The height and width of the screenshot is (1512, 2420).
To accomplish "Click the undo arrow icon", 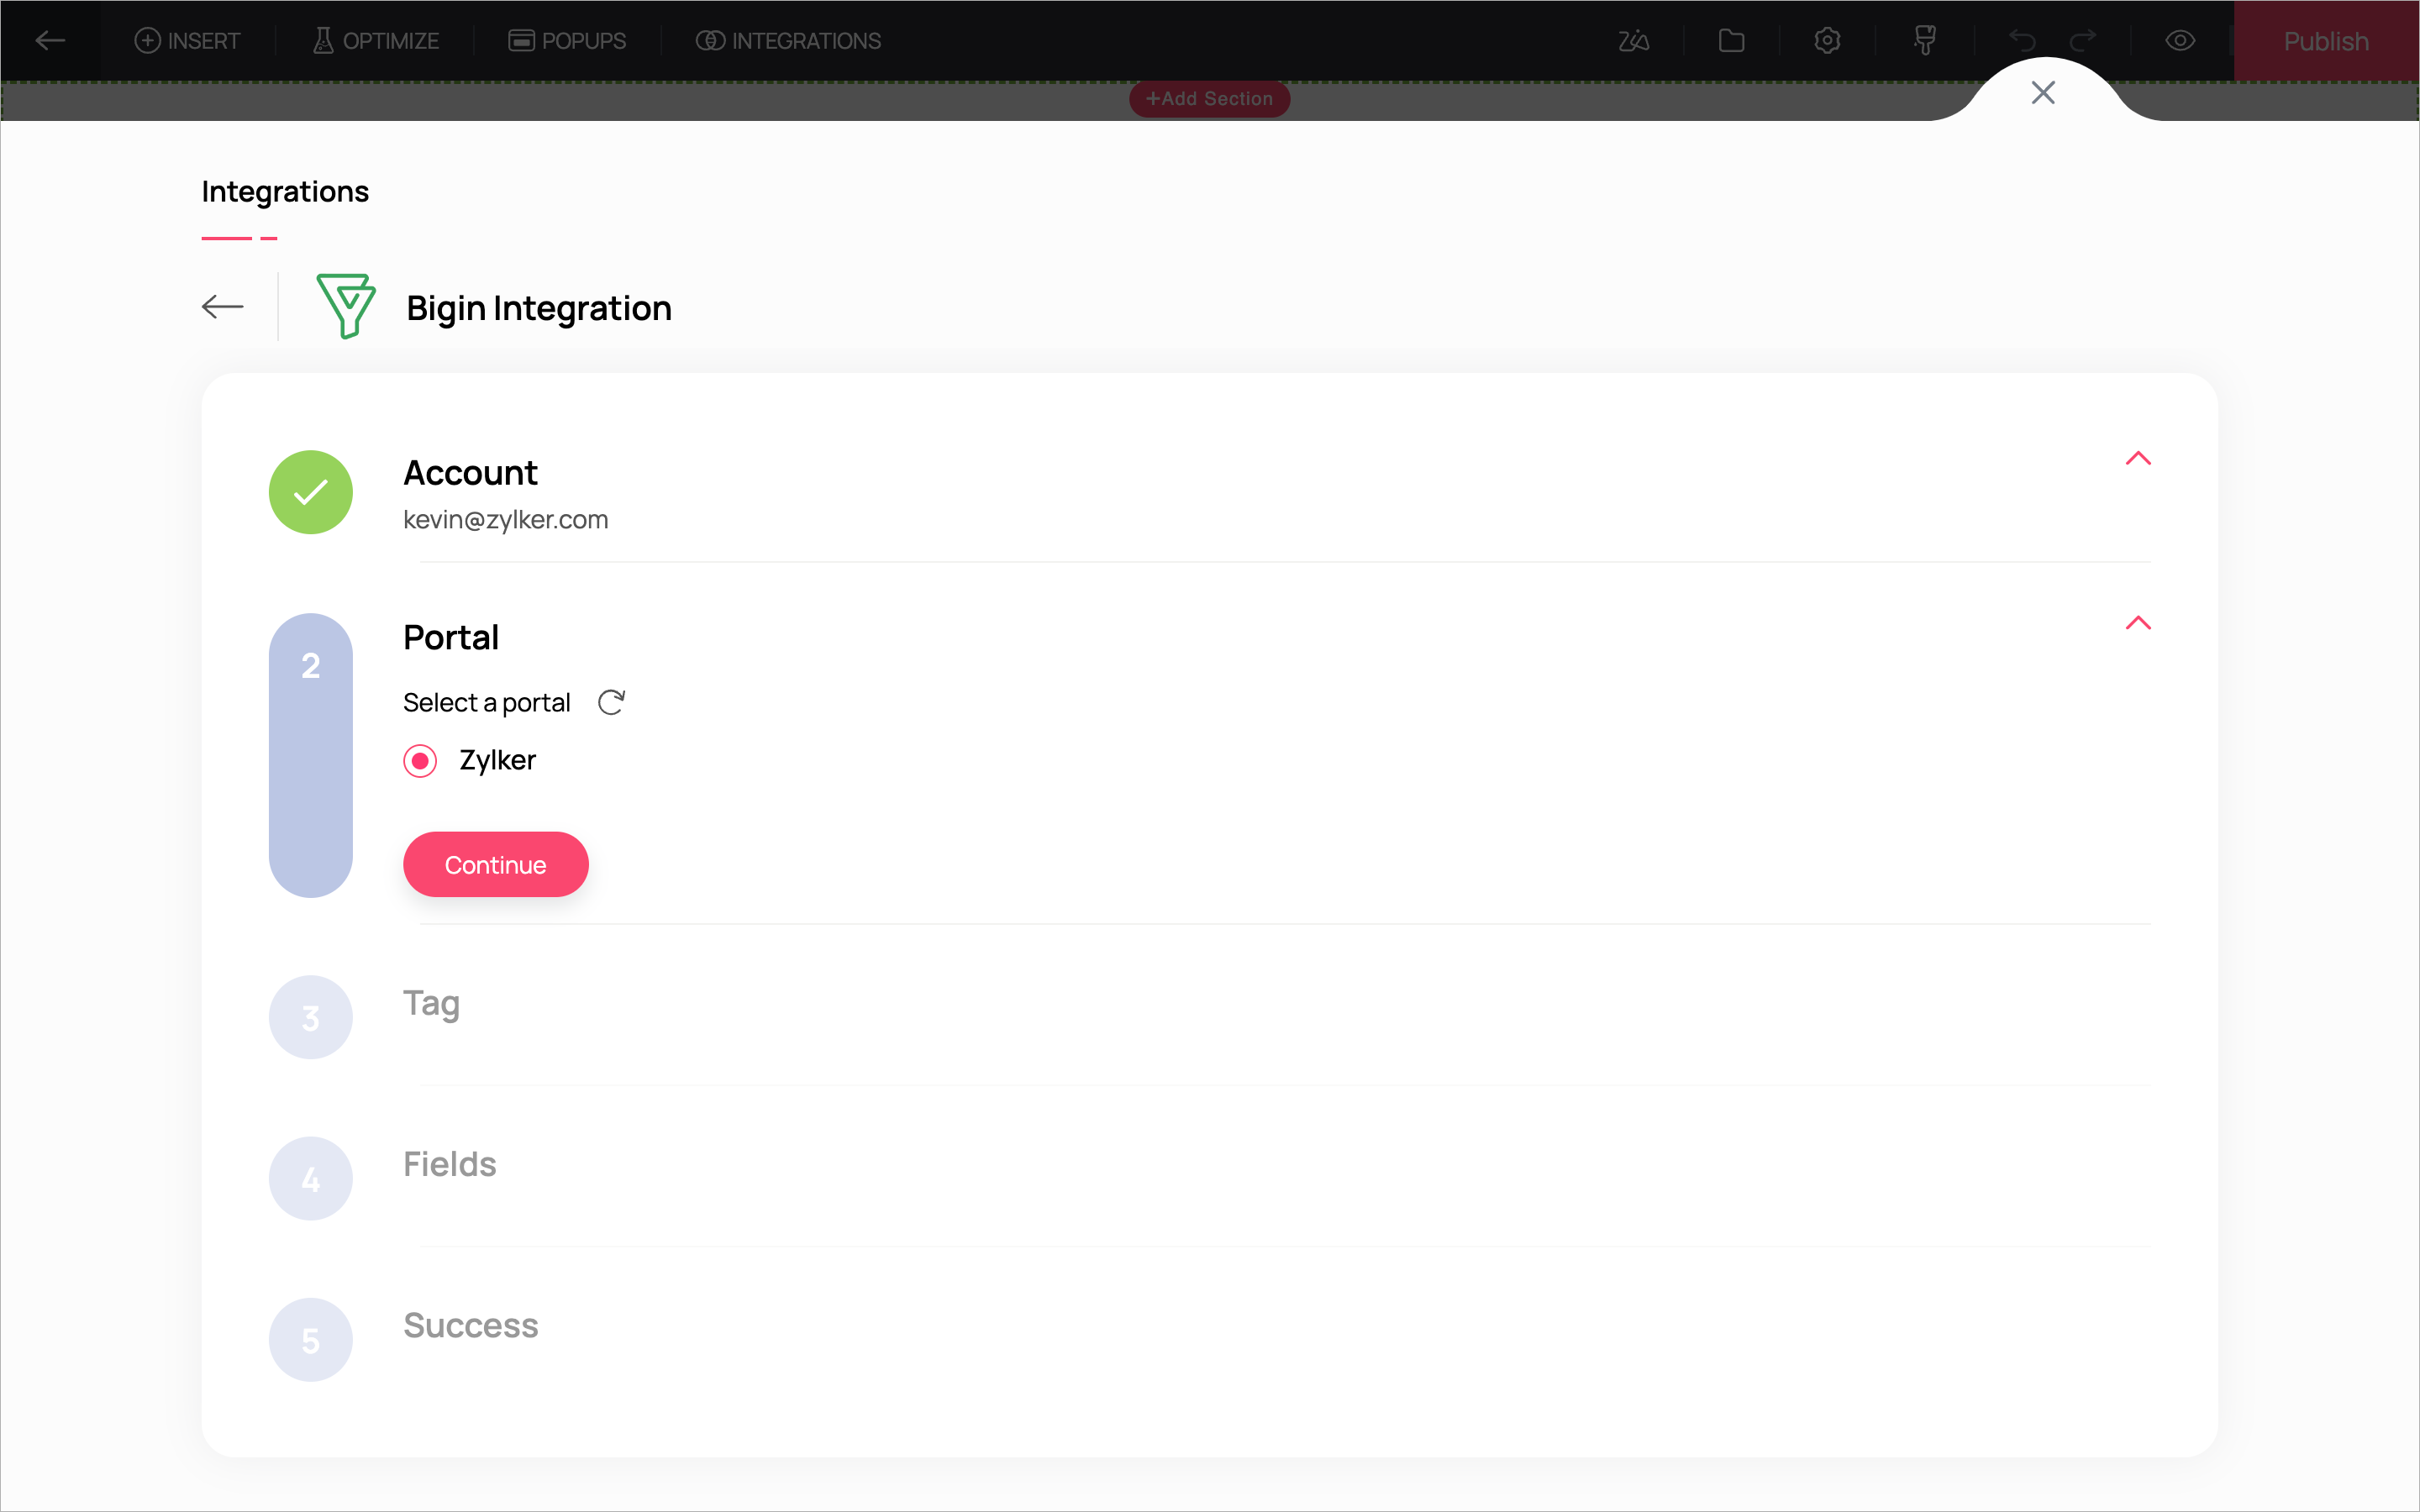I will pos(2022,41).
